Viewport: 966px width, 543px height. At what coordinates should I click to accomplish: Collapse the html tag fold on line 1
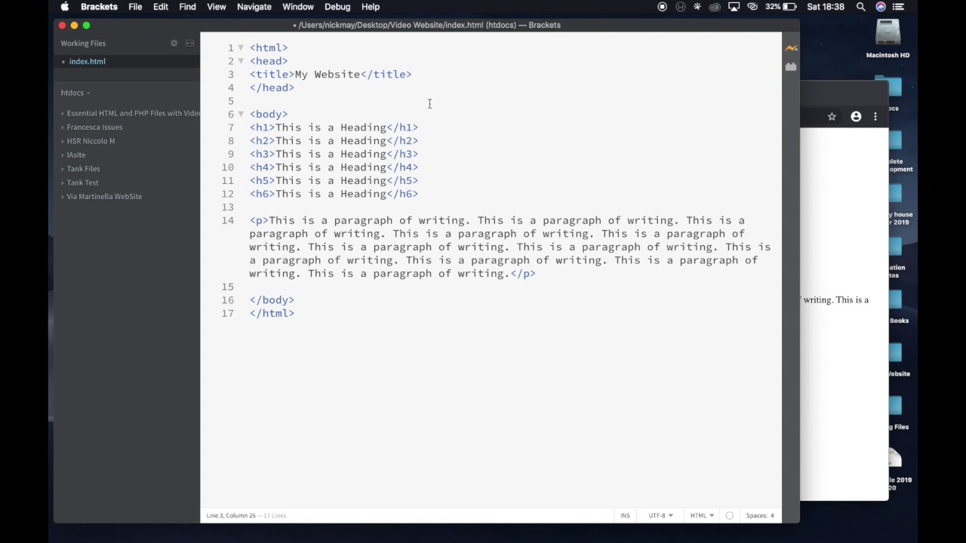point(241,48)
